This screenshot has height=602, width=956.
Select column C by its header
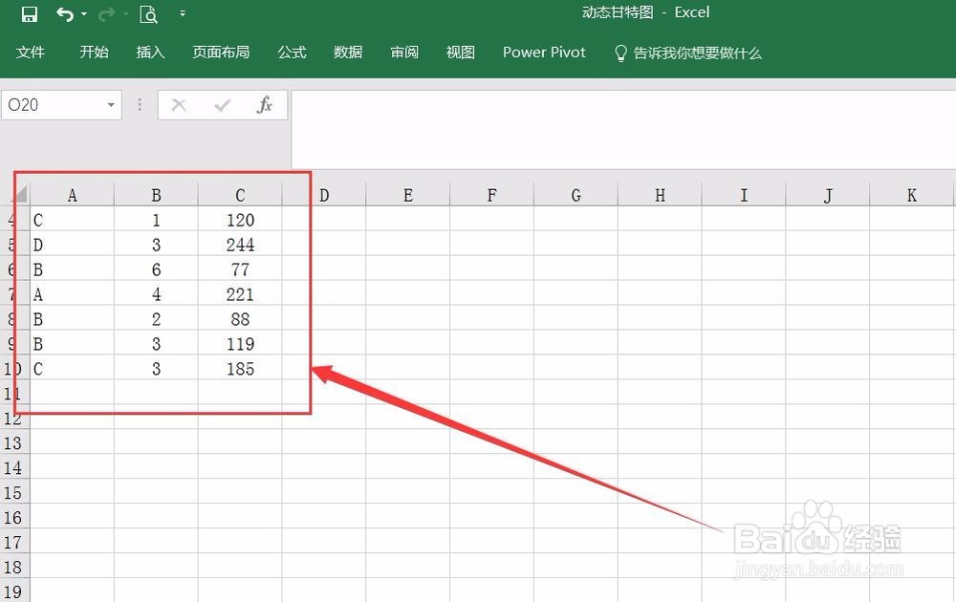[x=240, y=194]
